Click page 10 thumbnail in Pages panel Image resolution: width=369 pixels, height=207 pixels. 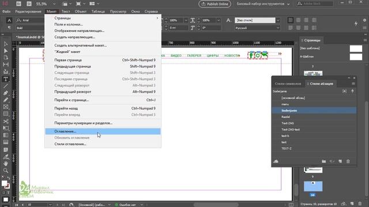313,186
